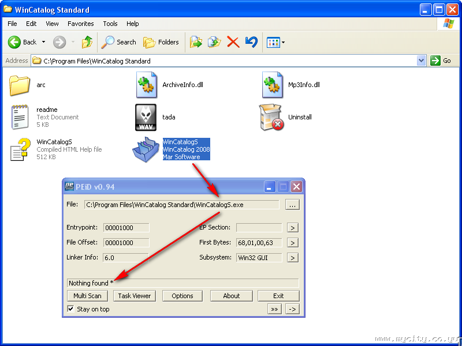The height and width of the screenshot is (346, 462).
Task: Go up one folder level icon
Action: click(x=87, y=42)
